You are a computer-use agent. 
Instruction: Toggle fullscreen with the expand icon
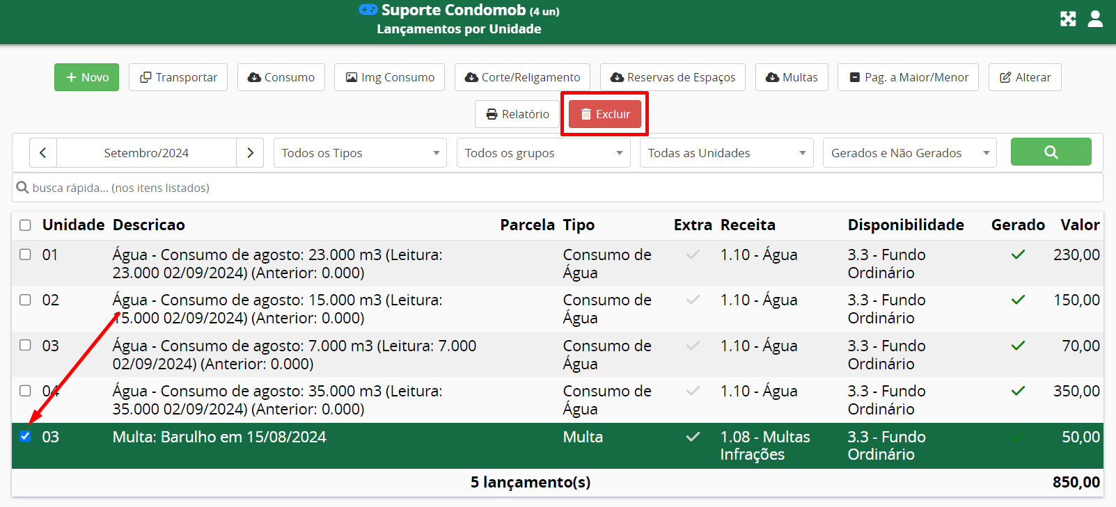point(1068,19)
